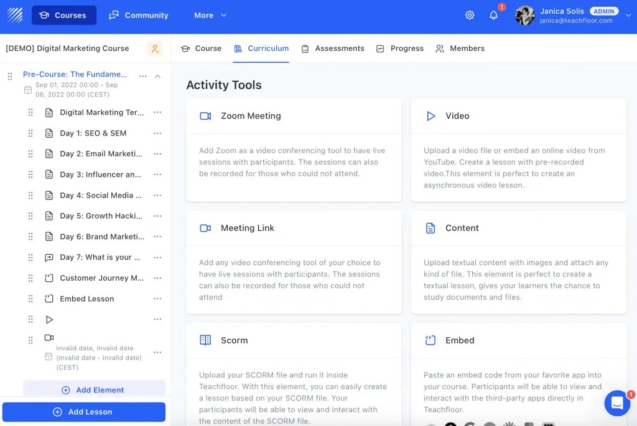Open options for invalid date meeting
Screen dimensions: 637x426
(157, 352)
